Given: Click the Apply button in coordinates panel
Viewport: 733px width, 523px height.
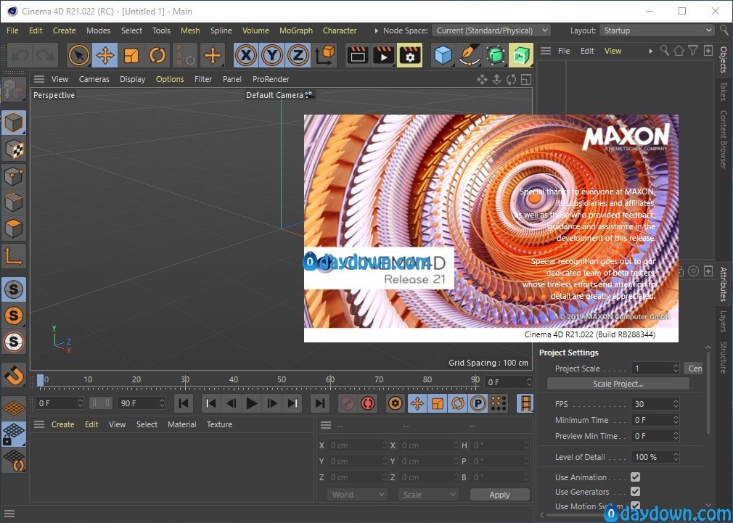Looking at the screenshot, I should pos(499,495).
